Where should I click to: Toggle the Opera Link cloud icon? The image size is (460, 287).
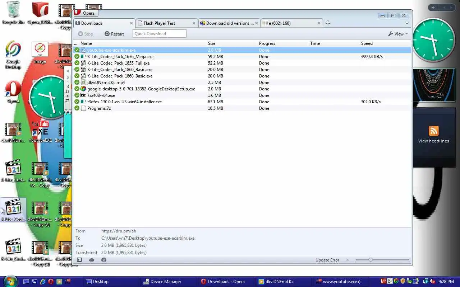click(92, 260)
